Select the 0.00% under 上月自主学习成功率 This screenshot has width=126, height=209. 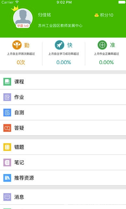(64, 62)
